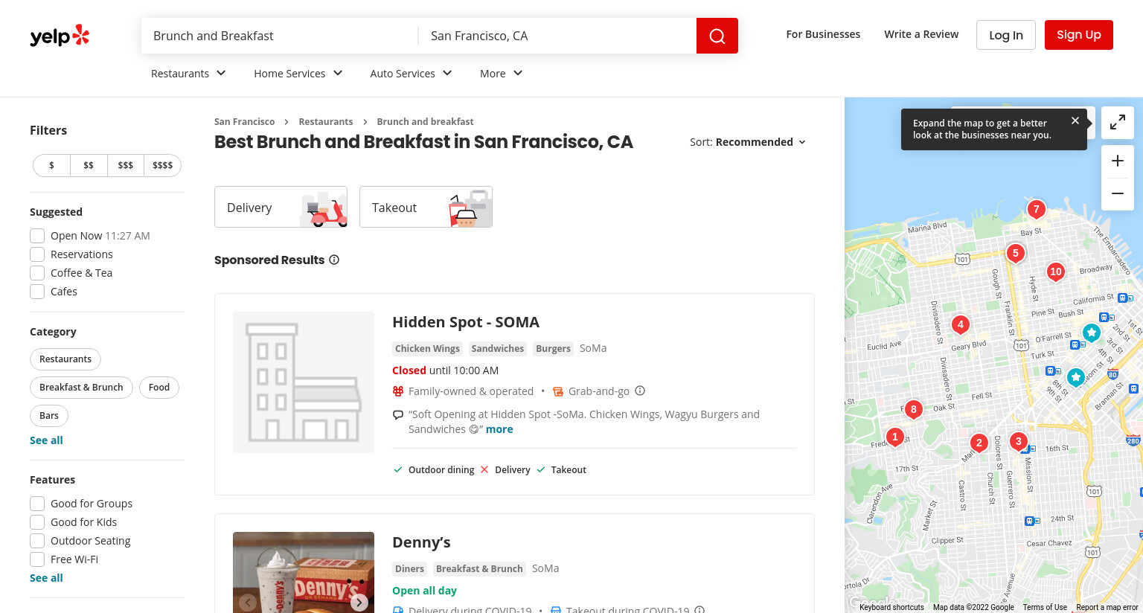Viewport: 1143px width, 613px height.
Task: Zoom in on the map
Action: pos(1117,161)
